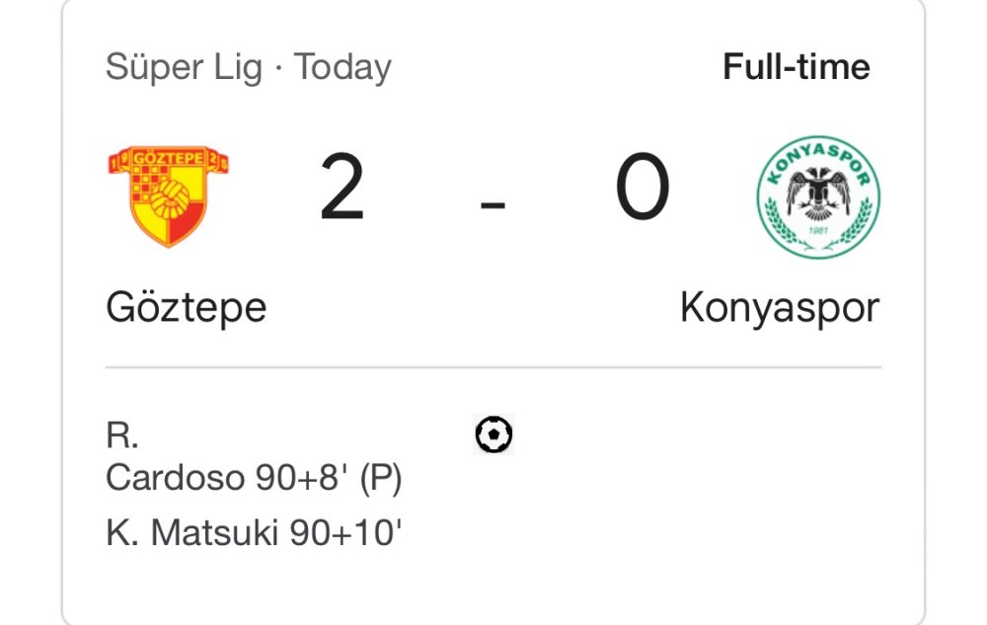Viewport: 987px width, 625px height.
Task: Select scorer name Cardoso
Action: tap(175, 478)
